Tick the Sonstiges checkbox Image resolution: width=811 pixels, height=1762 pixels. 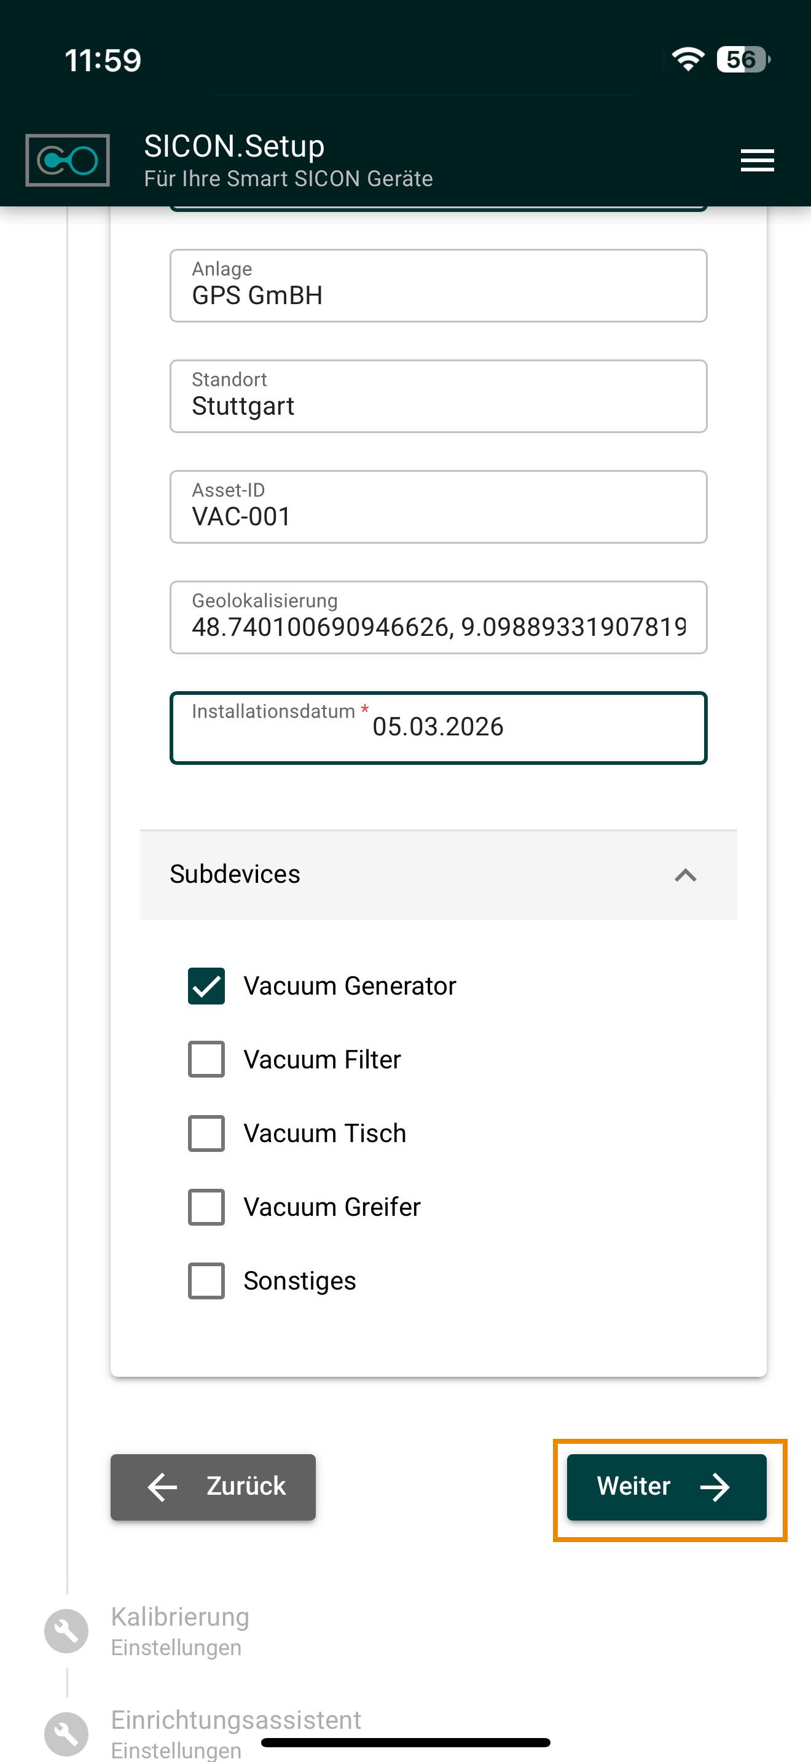[206, 1280]
